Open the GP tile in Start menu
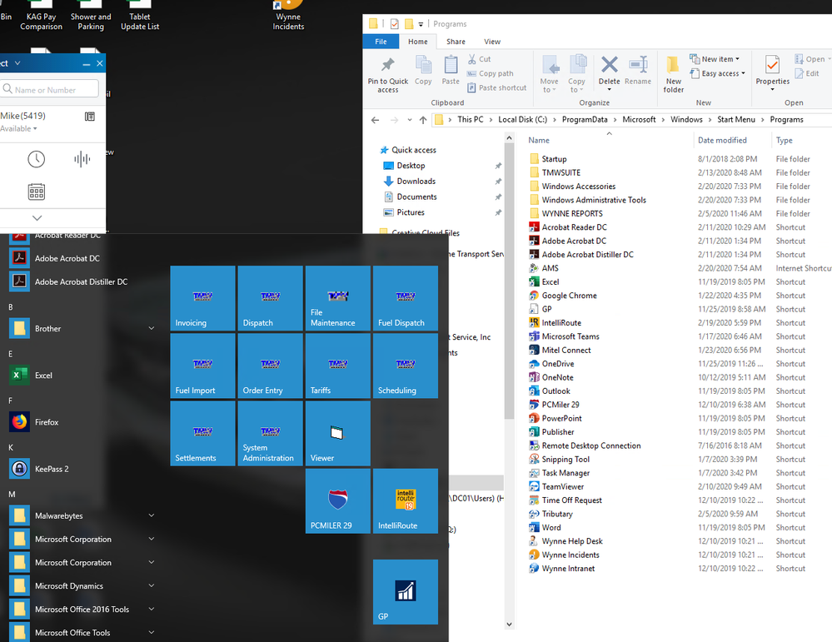This screenshot has width=832, height=642. tap(406, 592)
